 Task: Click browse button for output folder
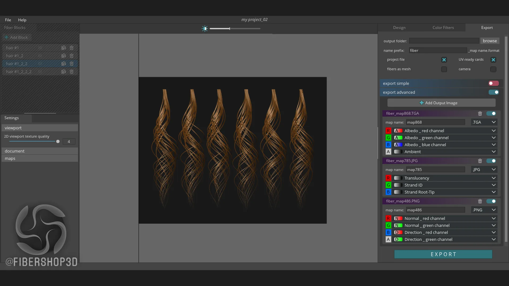pos(490,41)
